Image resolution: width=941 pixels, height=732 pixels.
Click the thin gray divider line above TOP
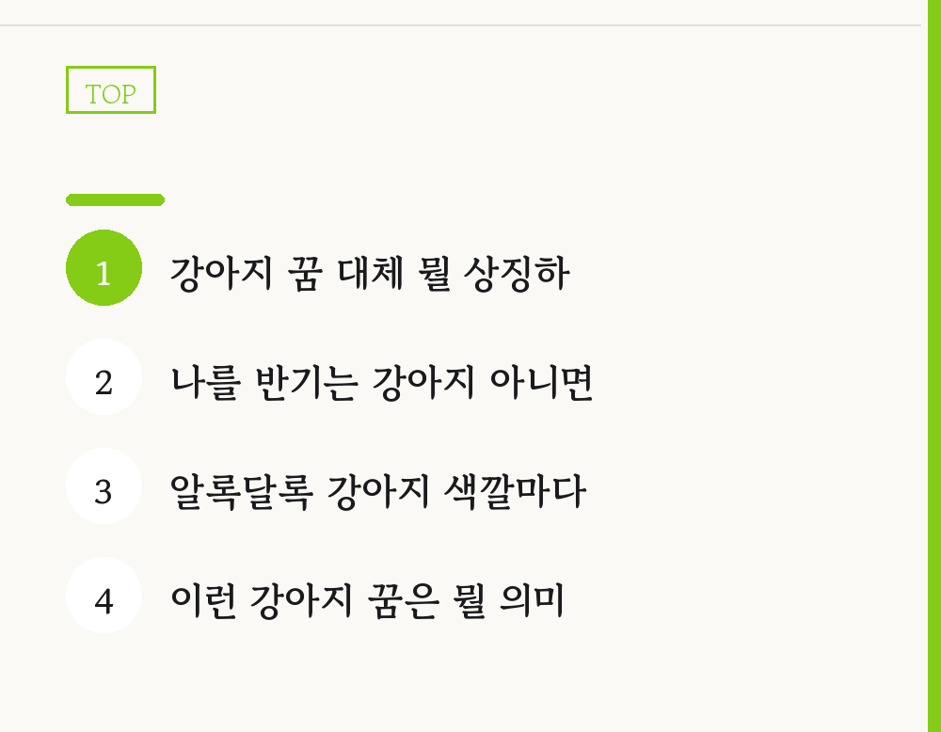[460, 25]
